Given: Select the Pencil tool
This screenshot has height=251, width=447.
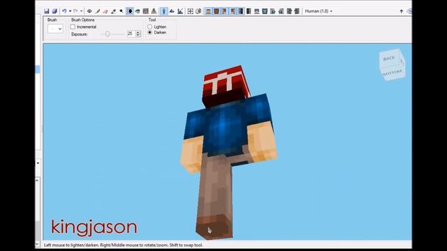Looking at the screenshot, I should click(x=98, y=11).
